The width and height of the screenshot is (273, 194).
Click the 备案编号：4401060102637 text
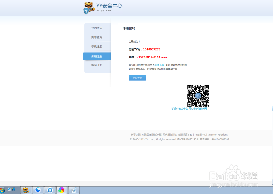(215, 139)
